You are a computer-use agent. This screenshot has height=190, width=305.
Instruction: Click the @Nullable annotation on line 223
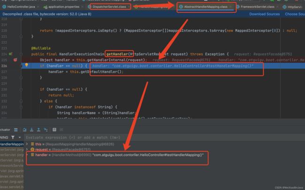pyautogui.click(x=41, y=48)
